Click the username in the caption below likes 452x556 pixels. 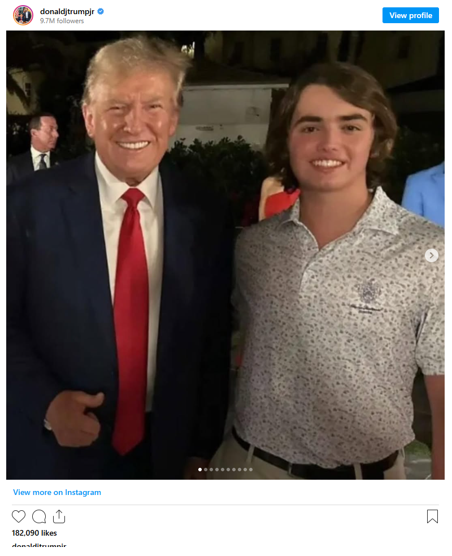pos(39,546)
